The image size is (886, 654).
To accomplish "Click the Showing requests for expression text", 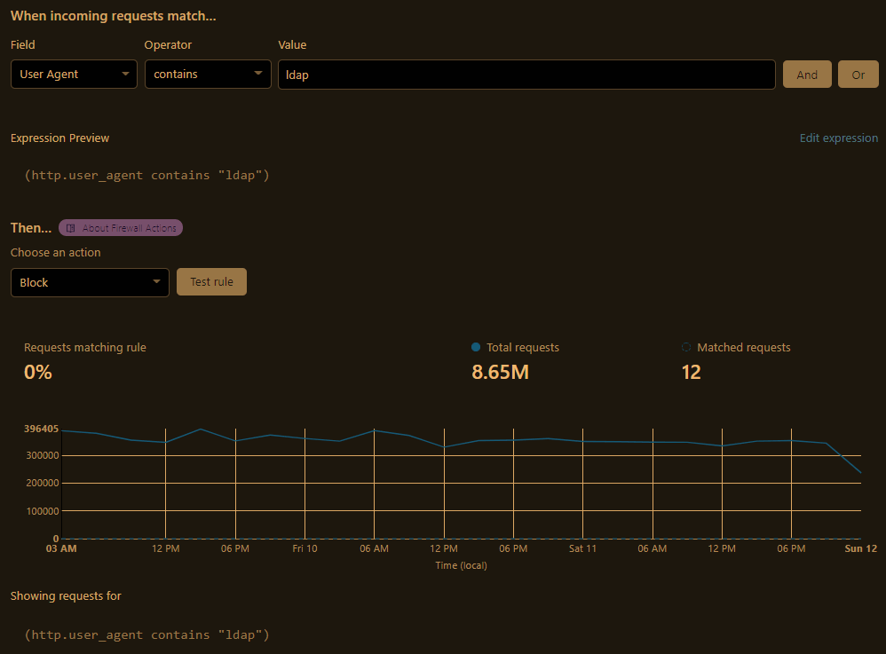I will [x=146, y=634].
